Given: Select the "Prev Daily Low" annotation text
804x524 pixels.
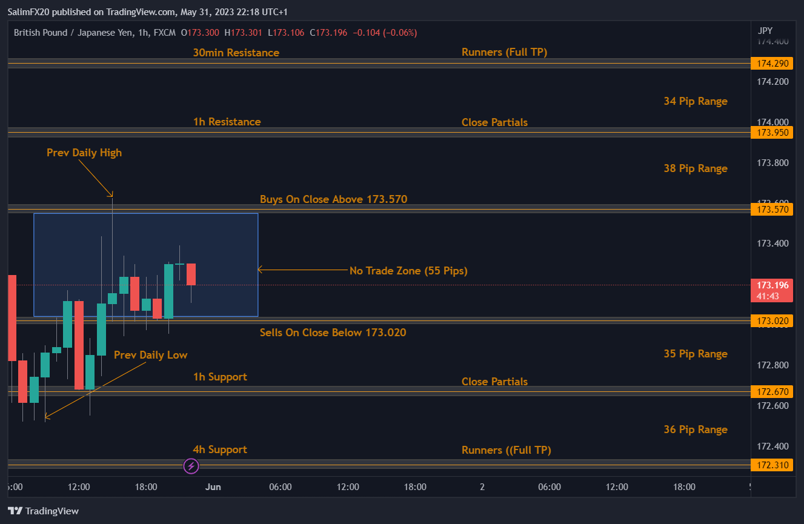Looking at the screenshot, I should point(150,355).
